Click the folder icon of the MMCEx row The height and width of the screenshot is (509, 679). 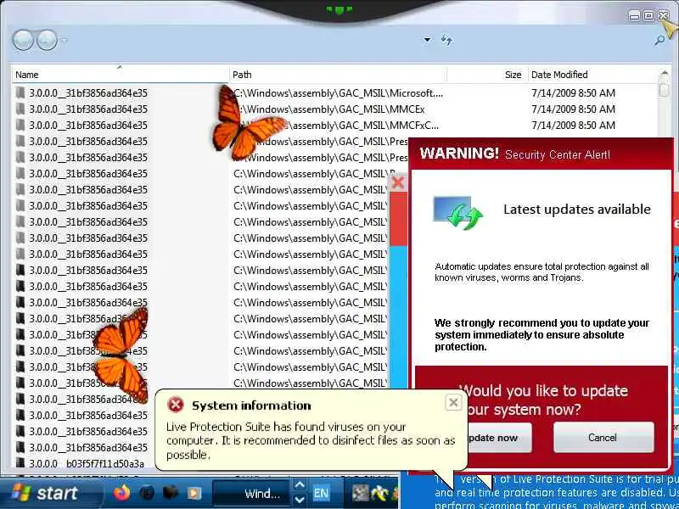point(20,109)
